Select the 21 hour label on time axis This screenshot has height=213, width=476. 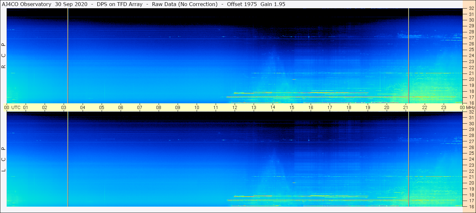pyautogui.click(x=406, y=107)
